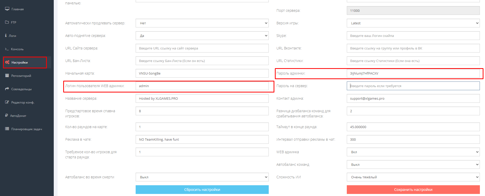Viewport: 485px width, 196px height.
Task: Open the Авто-поднятие сервера selector
Action: pos(202,36)
